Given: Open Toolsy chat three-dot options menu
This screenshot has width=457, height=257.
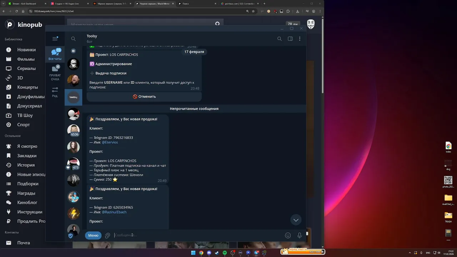Looking at the screenshot, I should [x=300, y=39].
